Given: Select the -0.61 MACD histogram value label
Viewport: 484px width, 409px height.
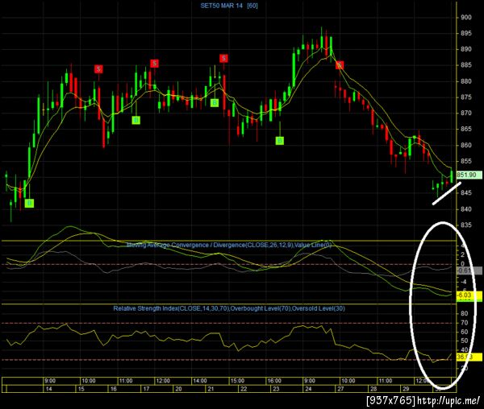Looking at the screenshot, I should tap(469, 271).
